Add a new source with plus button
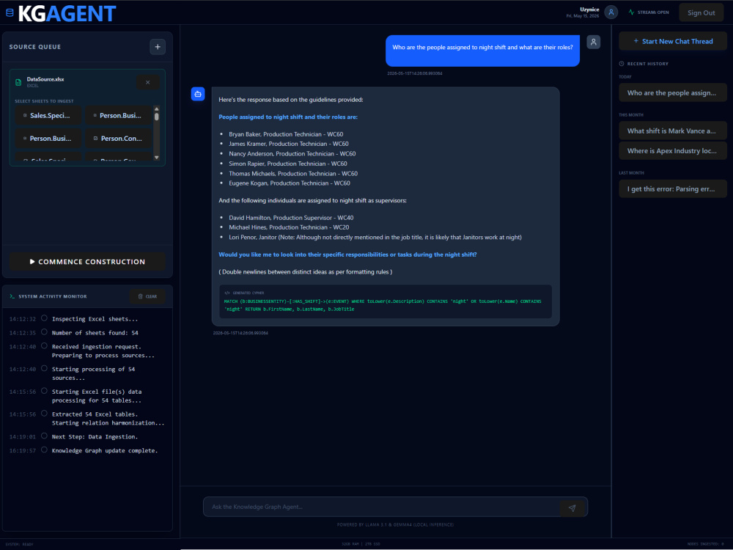Screen dimensions: 733x550 pos(158,47)
